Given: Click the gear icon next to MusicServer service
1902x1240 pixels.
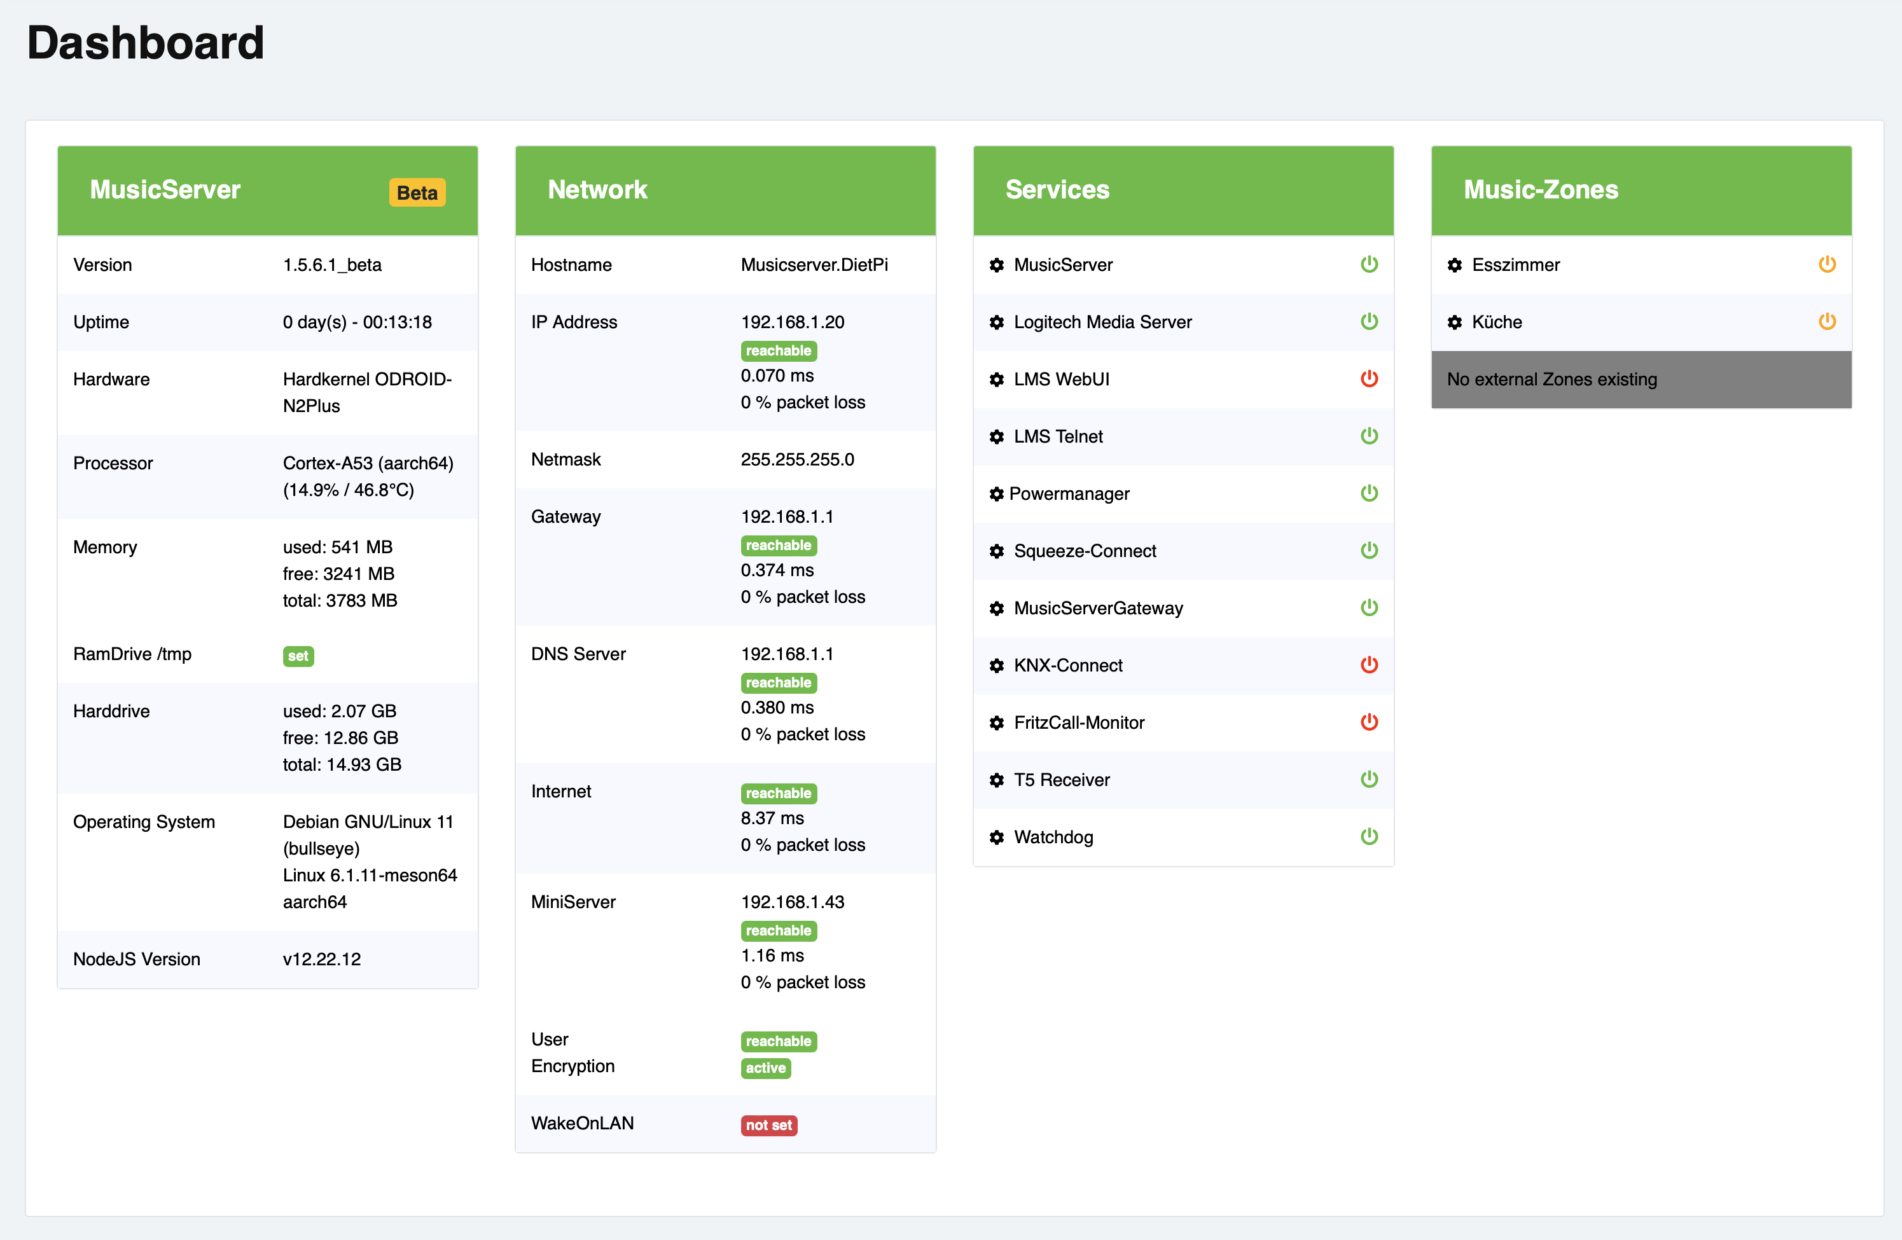Looking at the screenshot, I should [997, 265].
